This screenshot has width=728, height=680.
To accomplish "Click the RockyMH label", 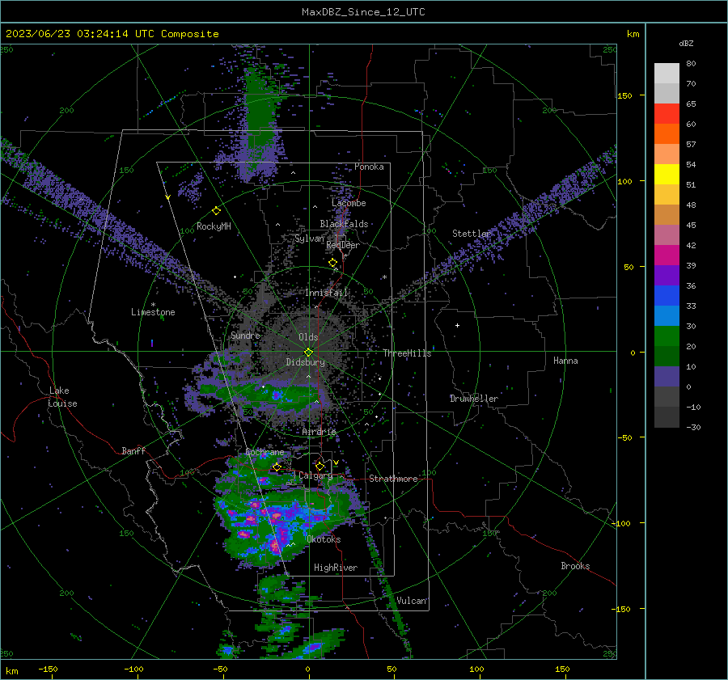I will [x=214, y=226].
